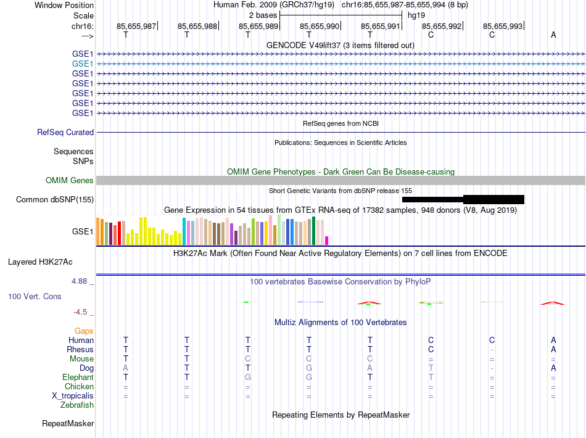Image resolution: width=586 pixels, height=438 pixels.
Task: Click the Rhesus species label
Action: coord(80,349)
